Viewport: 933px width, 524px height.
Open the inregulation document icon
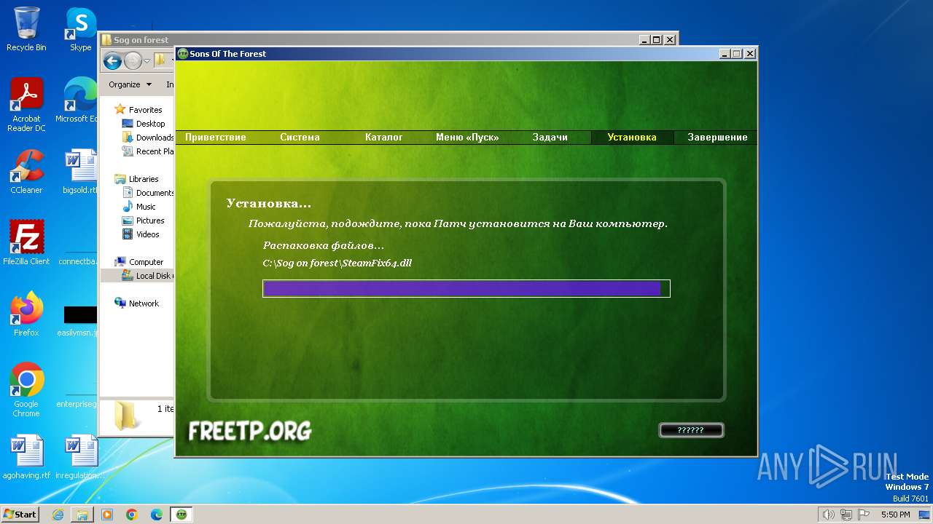80,457
